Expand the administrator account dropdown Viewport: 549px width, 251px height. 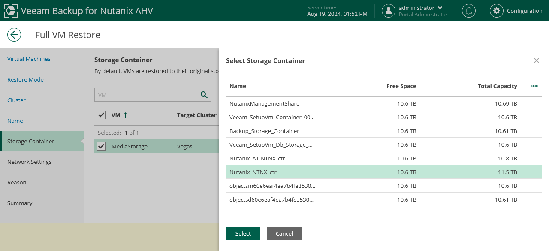pyautogui.click(x=440, y=8)
